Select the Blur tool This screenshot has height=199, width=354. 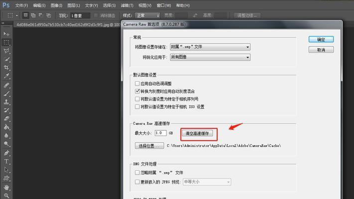[x=6, y=135]
